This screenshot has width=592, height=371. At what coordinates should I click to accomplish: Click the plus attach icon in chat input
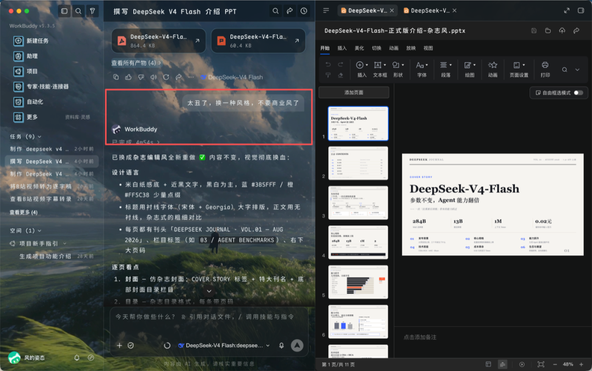119,345
